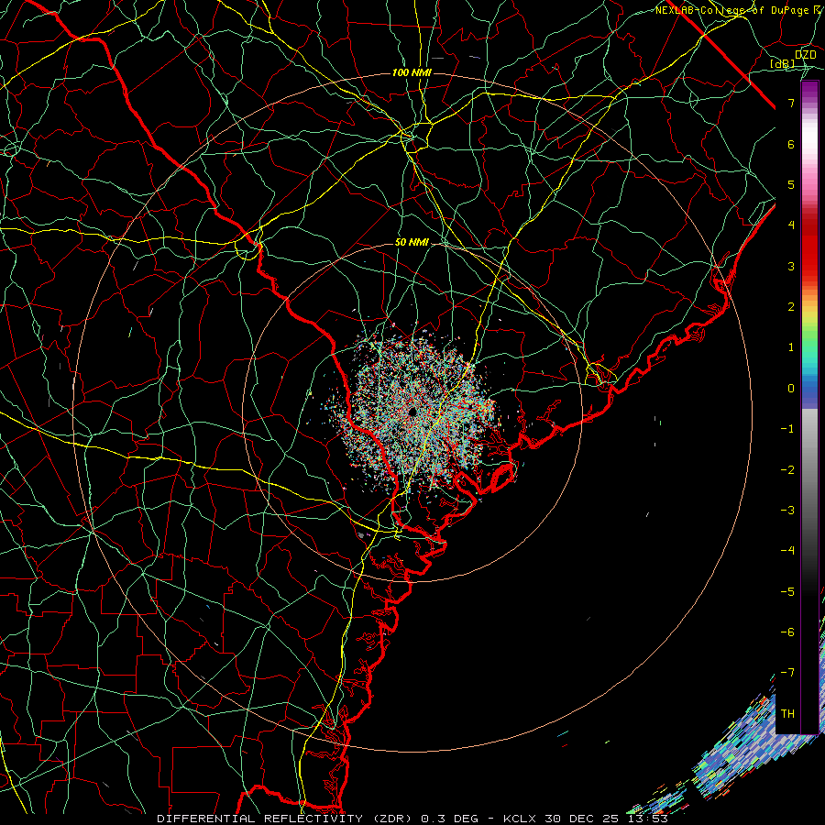
Task: Click the "30 DEC 25" date text
Action: click(x=580, y=819)
